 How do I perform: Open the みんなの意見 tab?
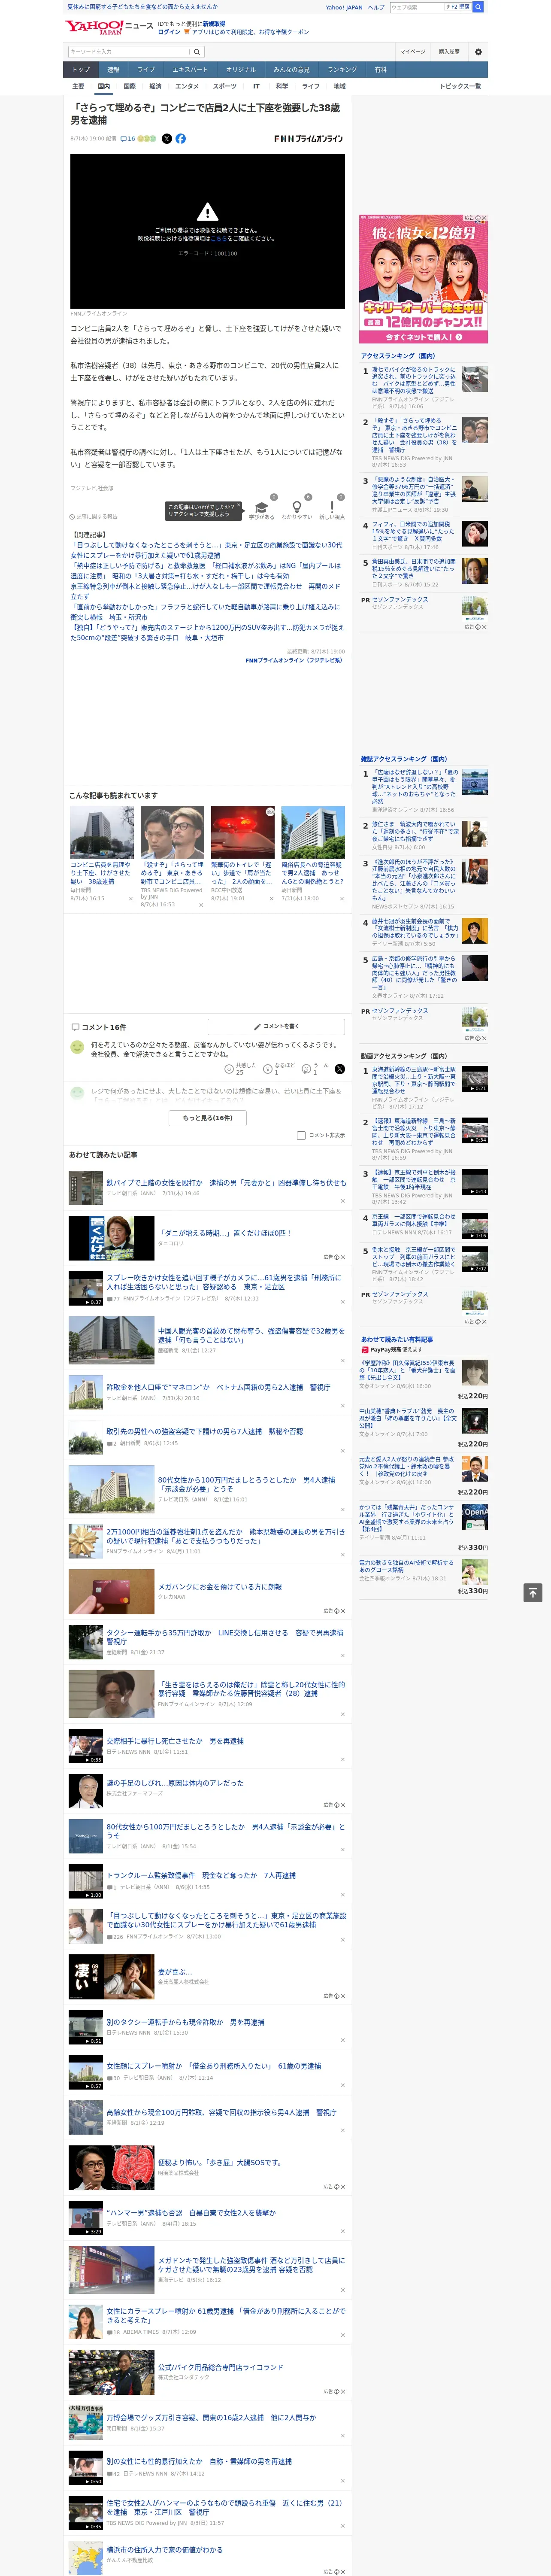pyautogui.click(x=292, y=70)
